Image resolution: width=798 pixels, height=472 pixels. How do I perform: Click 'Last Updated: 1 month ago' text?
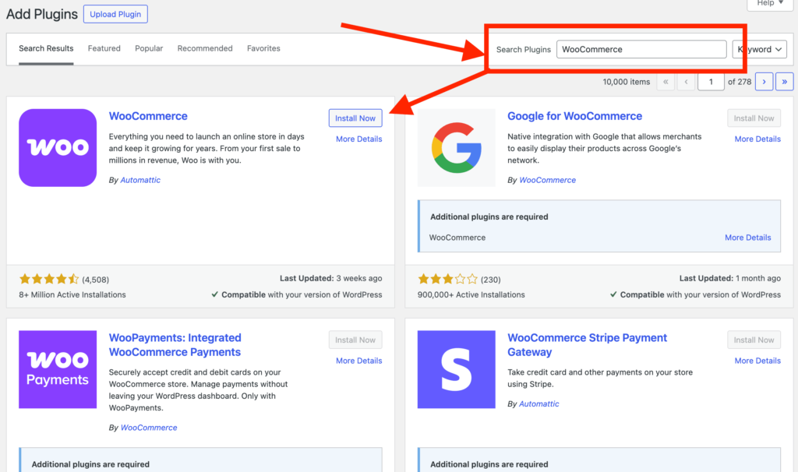(x=729, y=278)
